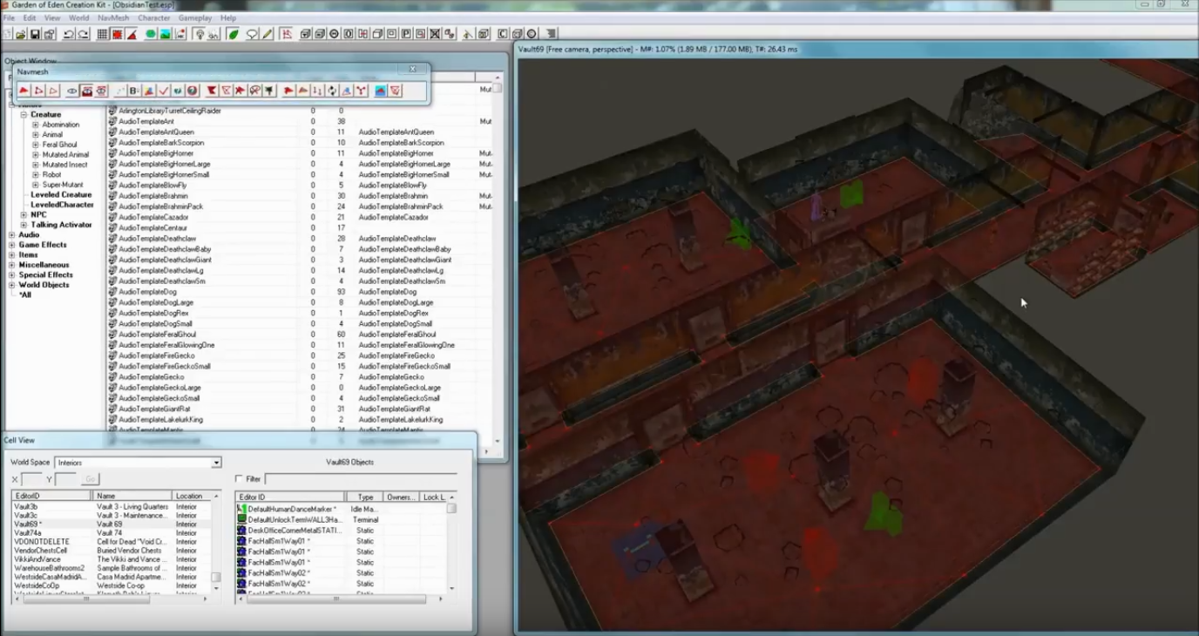Open the World menu
1199x636 pixels.
click(78, 17)
